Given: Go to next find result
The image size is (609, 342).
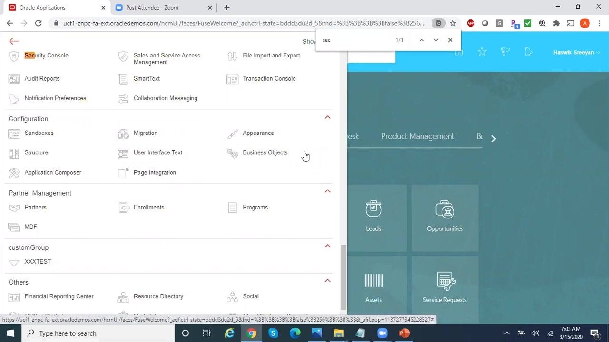Looking at the screenshot, I should pos(436,40).
